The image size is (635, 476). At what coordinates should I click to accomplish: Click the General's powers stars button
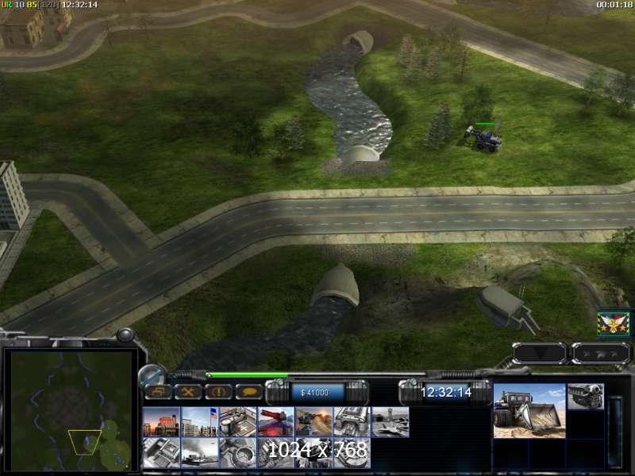click(601, 353)
